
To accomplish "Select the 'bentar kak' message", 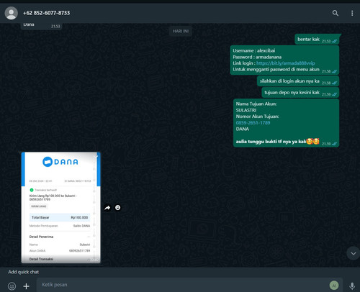I will click(x=317, y=40).
